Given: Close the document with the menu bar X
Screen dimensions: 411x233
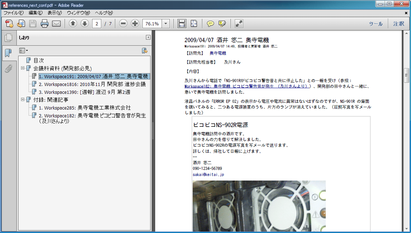Looking at the screenshot, I should [406, 13].
